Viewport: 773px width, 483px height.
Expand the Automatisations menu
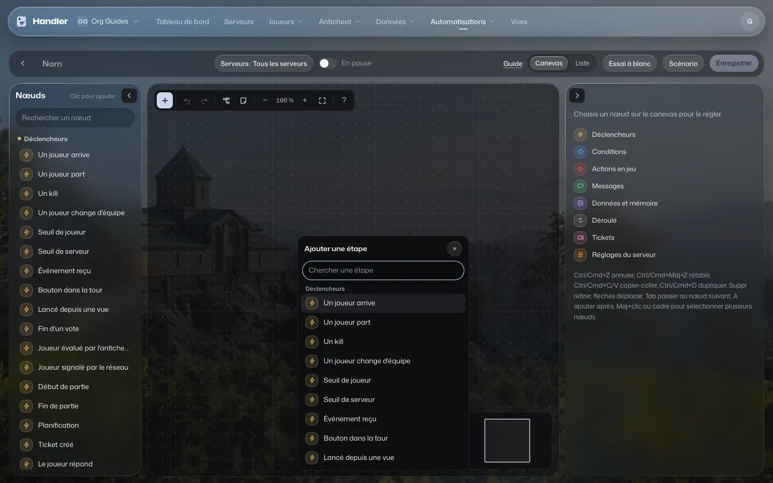[x=463, y=21]
